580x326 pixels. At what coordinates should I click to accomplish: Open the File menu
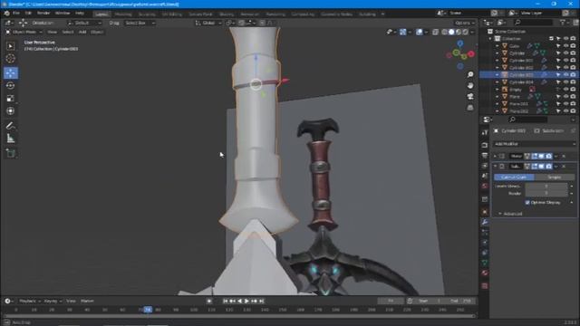click(16, 13)
